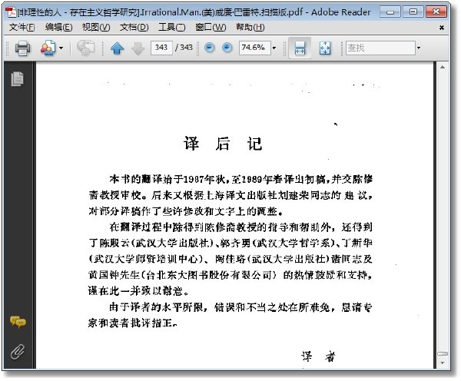The image size is (461, 381).
Task: Click the vertical scrollbar thumb
Action: pyautogui.click(x=443, y=353)
